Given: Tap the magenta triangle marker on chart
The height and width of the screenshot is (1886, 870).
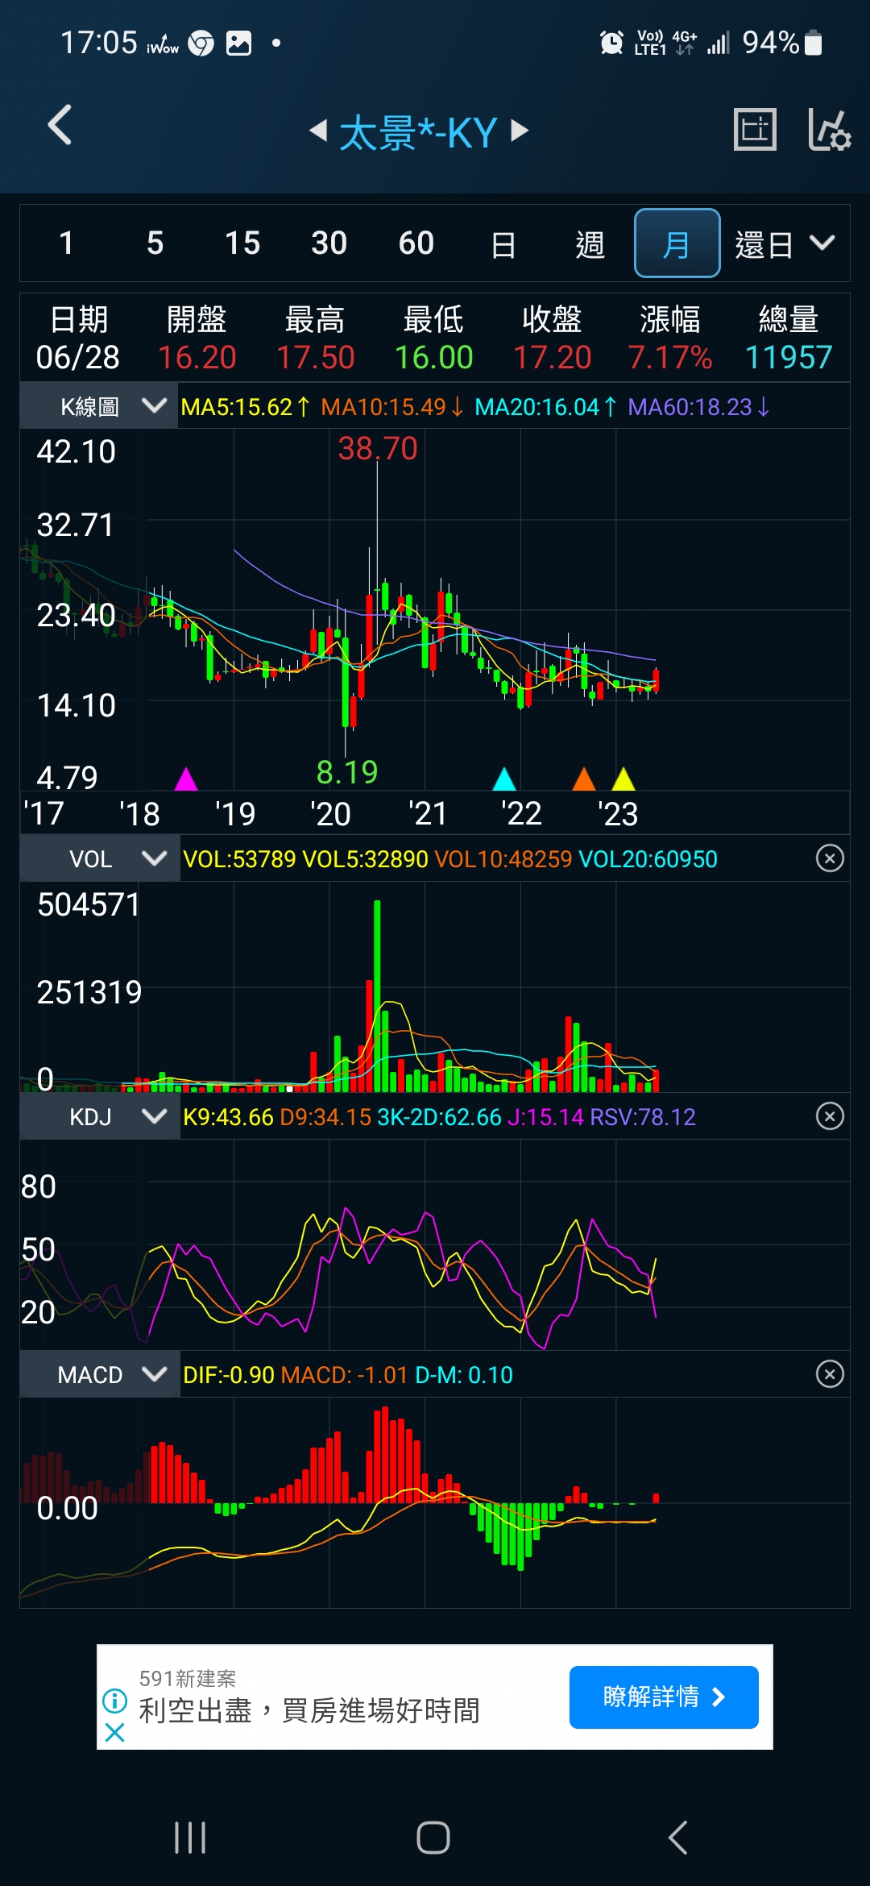Looking at the screenshot, I should pyautogui.click(x=186, y=779).
